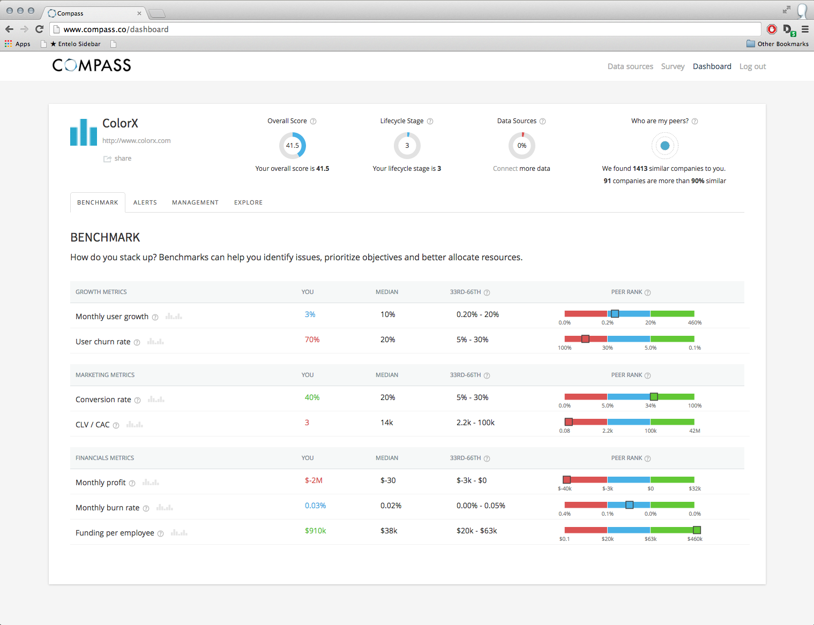Click the User churn rate peer rank bar
This screenshot has width=814, height=625.
click(629, 339)
